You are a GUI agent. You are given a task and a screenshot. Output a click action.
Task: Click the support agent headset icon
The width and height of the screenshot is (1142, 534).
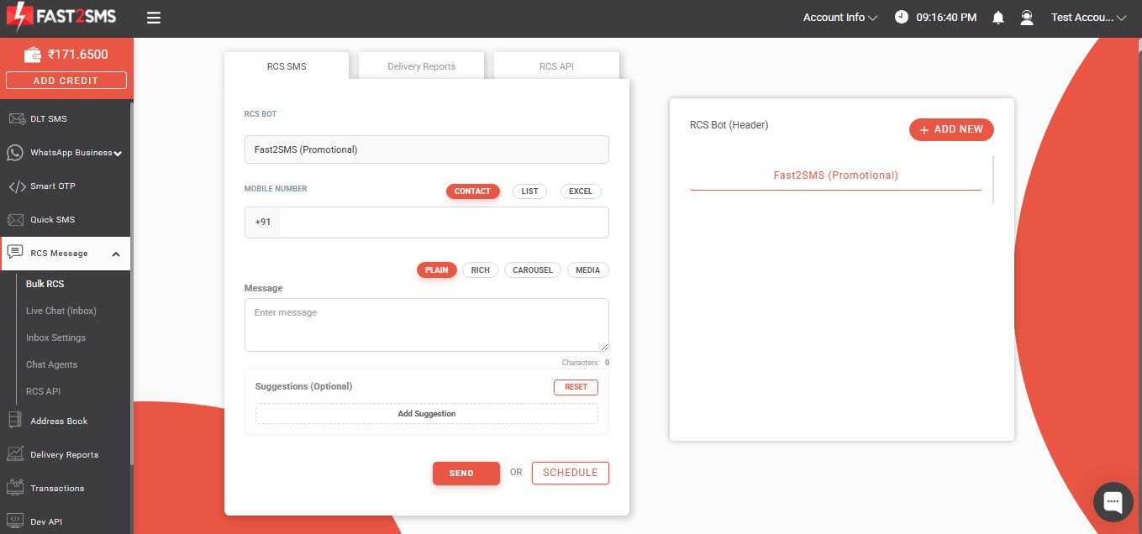tap(1026, 17)
